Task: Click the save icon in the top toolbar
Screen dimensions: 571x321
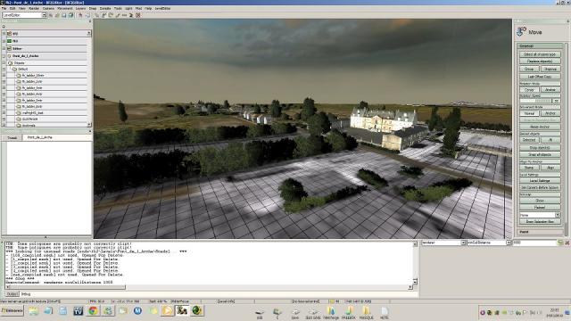Action: pyautogui.click(x=63, y=15)
